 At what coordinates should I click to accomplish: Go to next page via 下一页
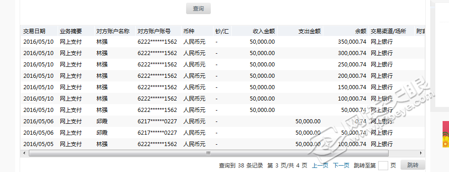[x=341, y=166]
